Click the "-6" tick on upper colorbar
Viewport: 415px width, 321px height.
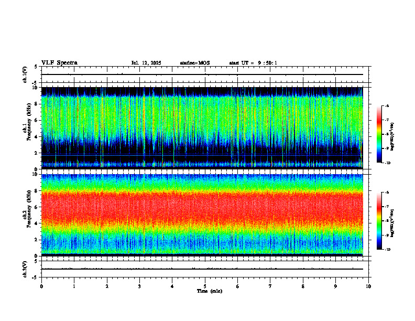387,105
